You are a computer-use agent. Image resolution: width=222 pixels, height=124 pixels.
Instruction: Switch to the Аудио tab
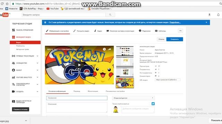pyautogui.click(x=98, y=31)
